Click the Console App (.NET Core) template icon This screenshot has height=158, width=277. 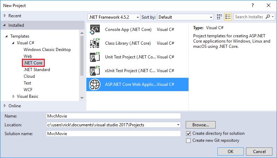coord(95,30)
